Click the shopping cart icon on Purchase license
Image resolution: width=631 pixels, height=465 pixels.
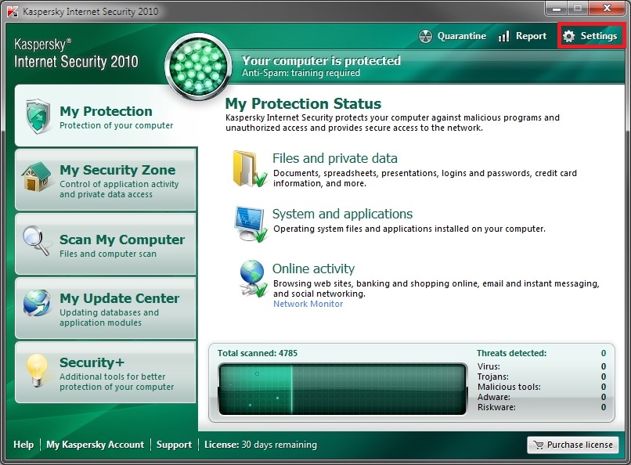pyautogui.click(x=538, y=445)
